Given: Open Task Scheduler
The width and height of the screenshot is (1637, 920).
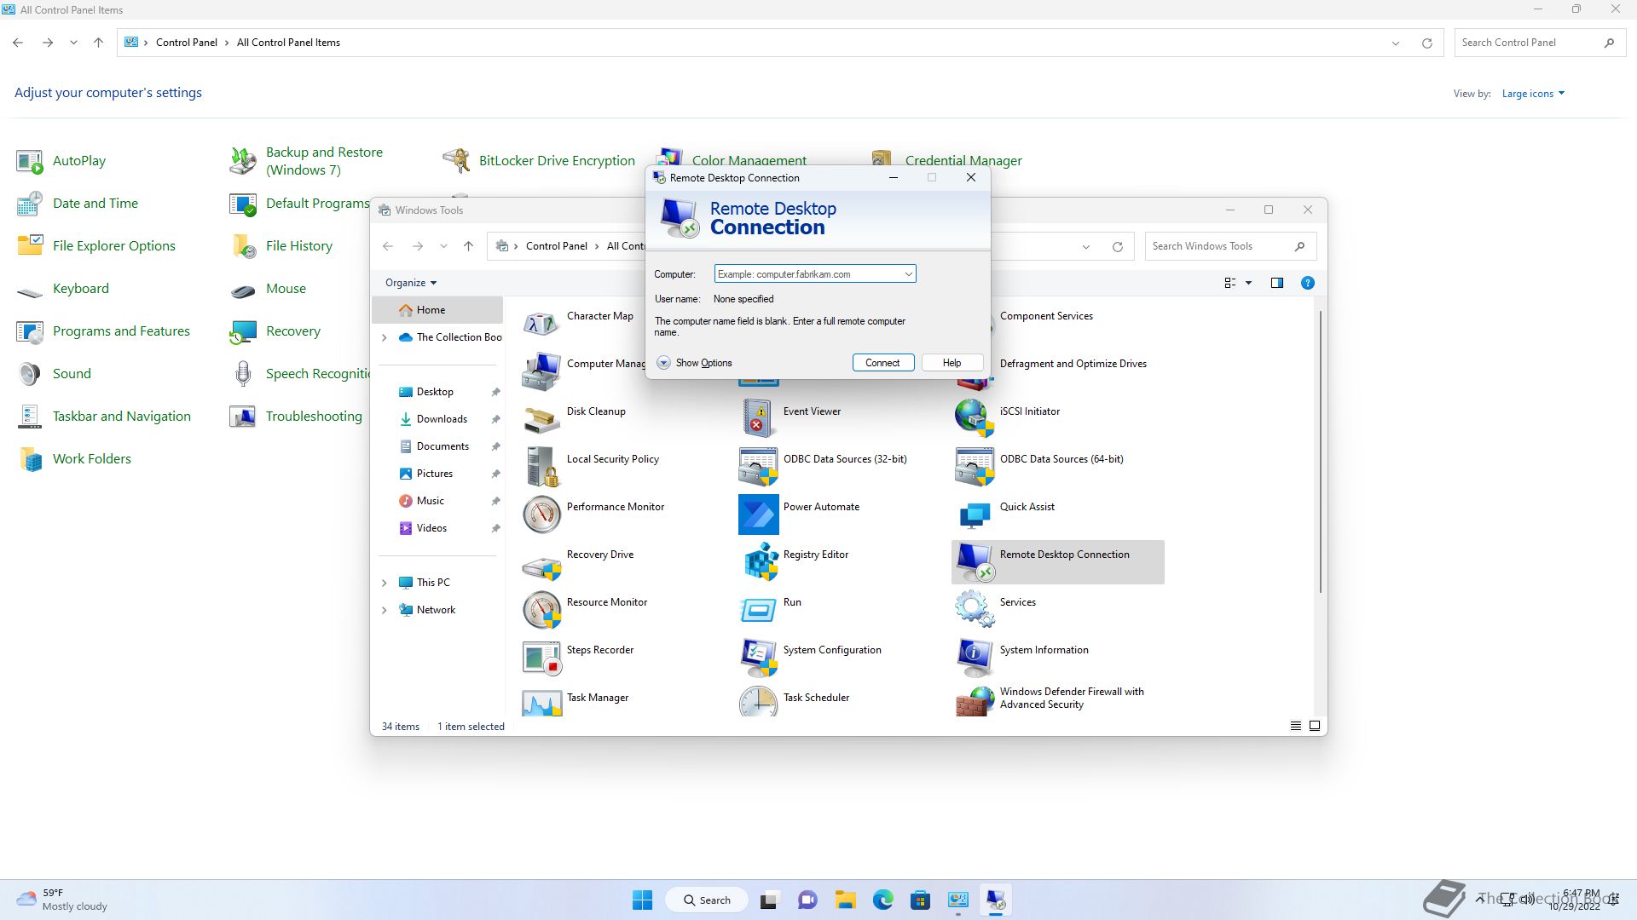Looking at the screenshot, I should 795,702.
